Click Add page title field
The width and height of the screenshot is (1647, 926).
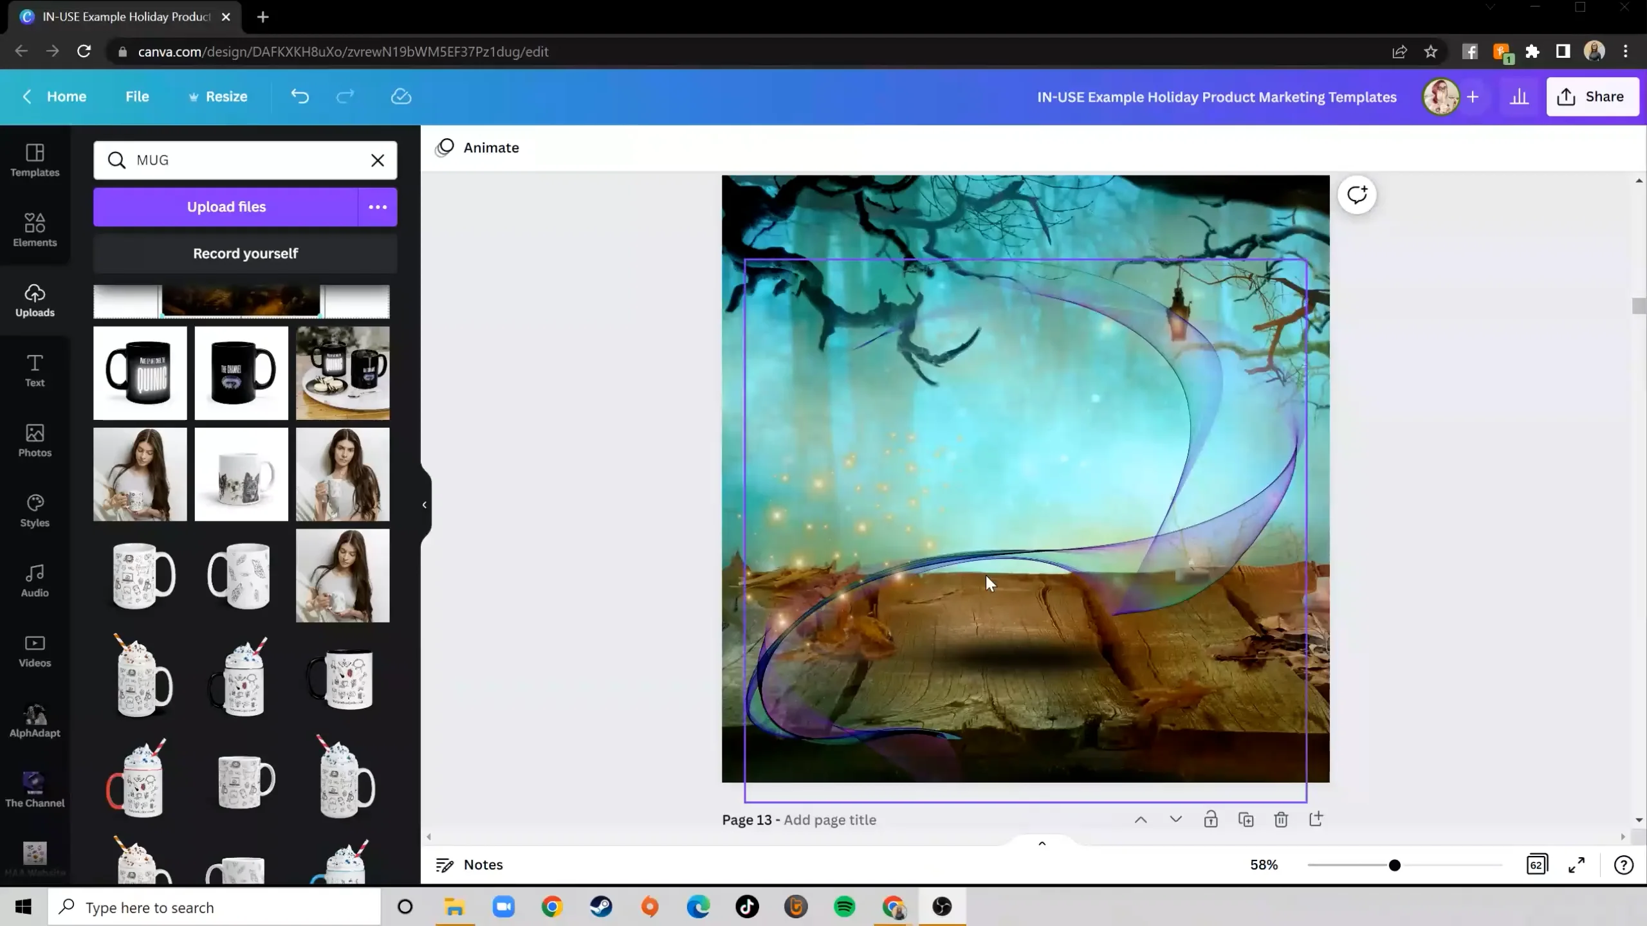(x=829, y=820)
